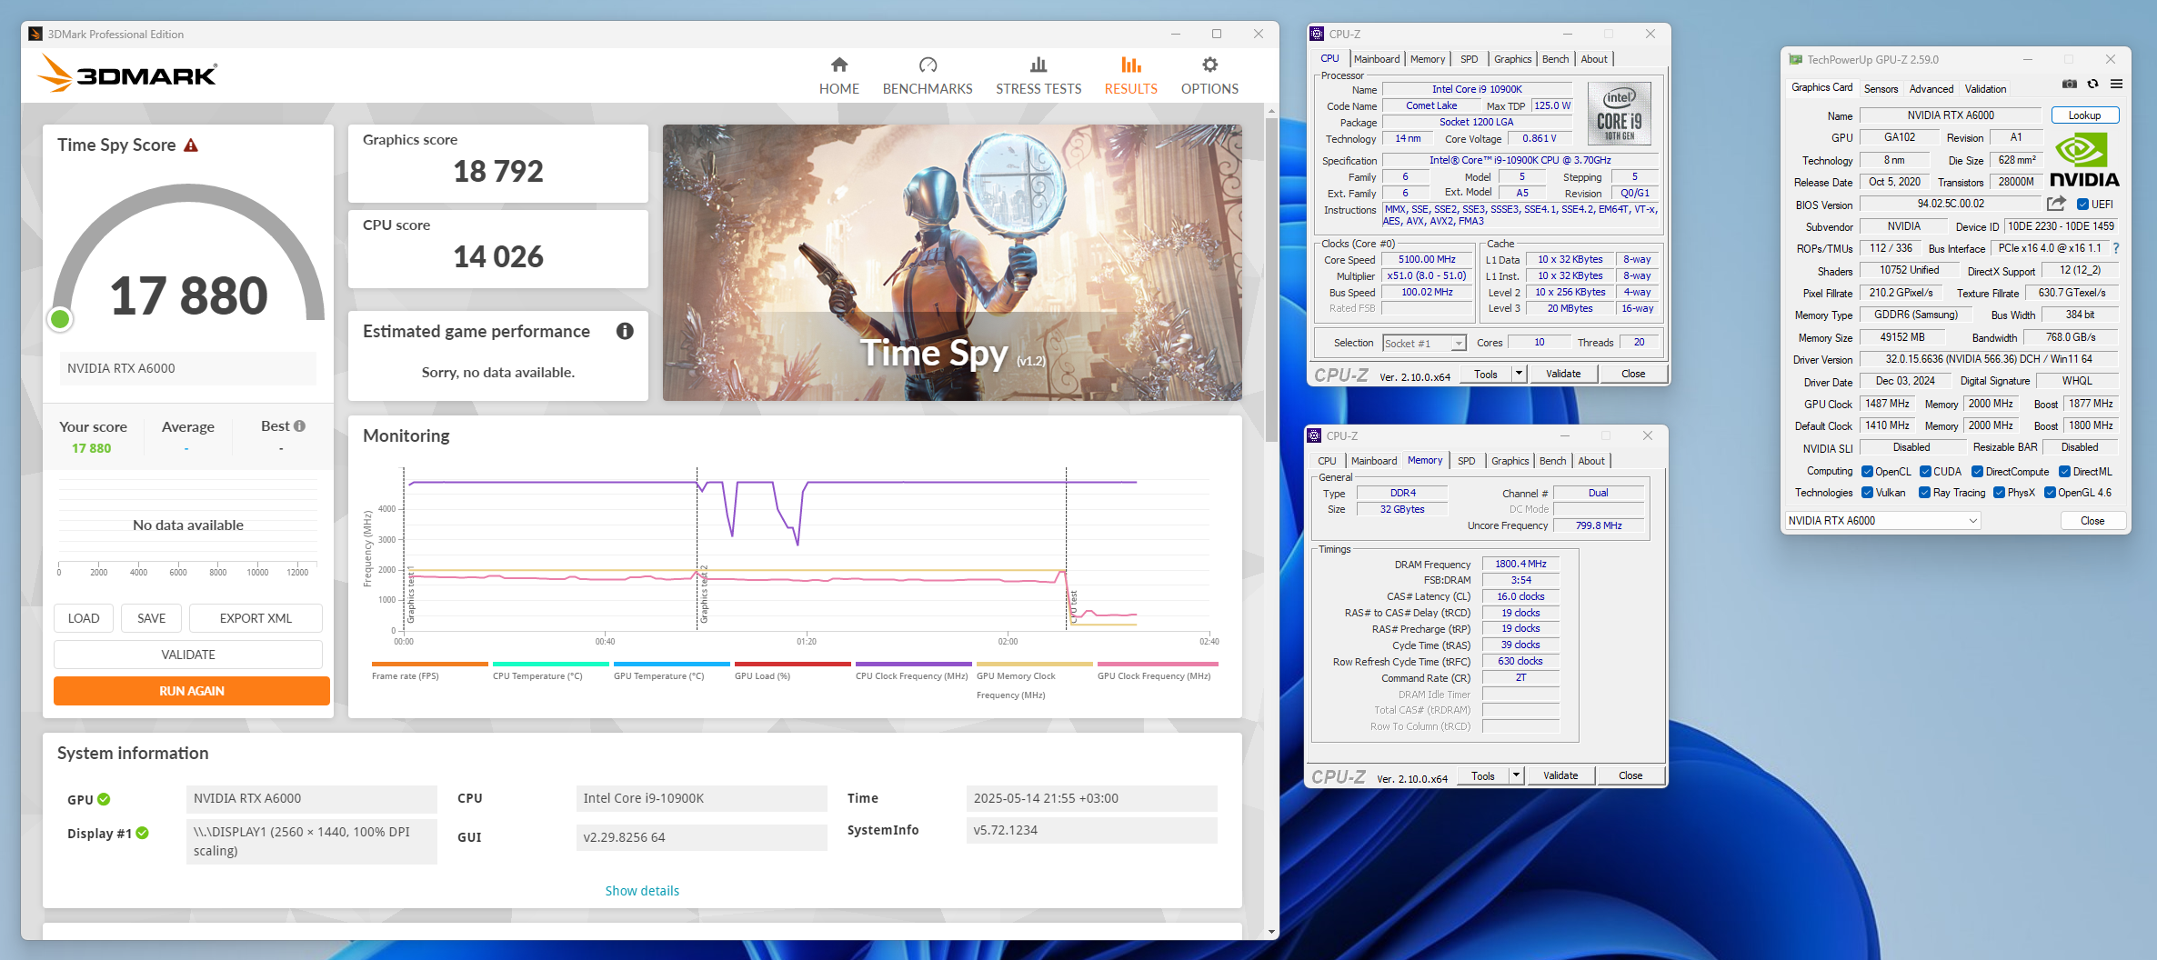Select Mainboard tab in upper CPU-Z window
The width and height of the screenshot is (2157, 960).
[1377, 59]
